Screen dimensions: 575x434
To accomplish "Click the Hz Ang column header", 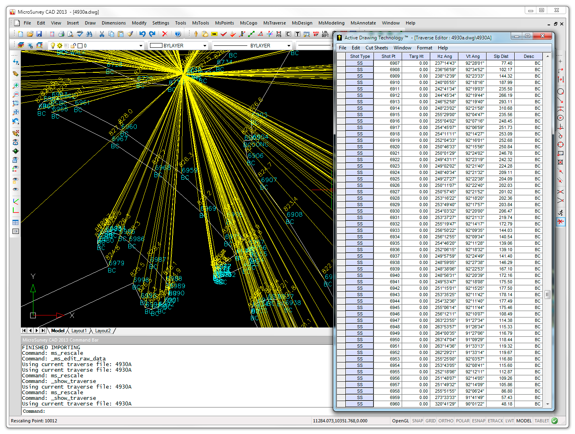I will tap(444, 56).
